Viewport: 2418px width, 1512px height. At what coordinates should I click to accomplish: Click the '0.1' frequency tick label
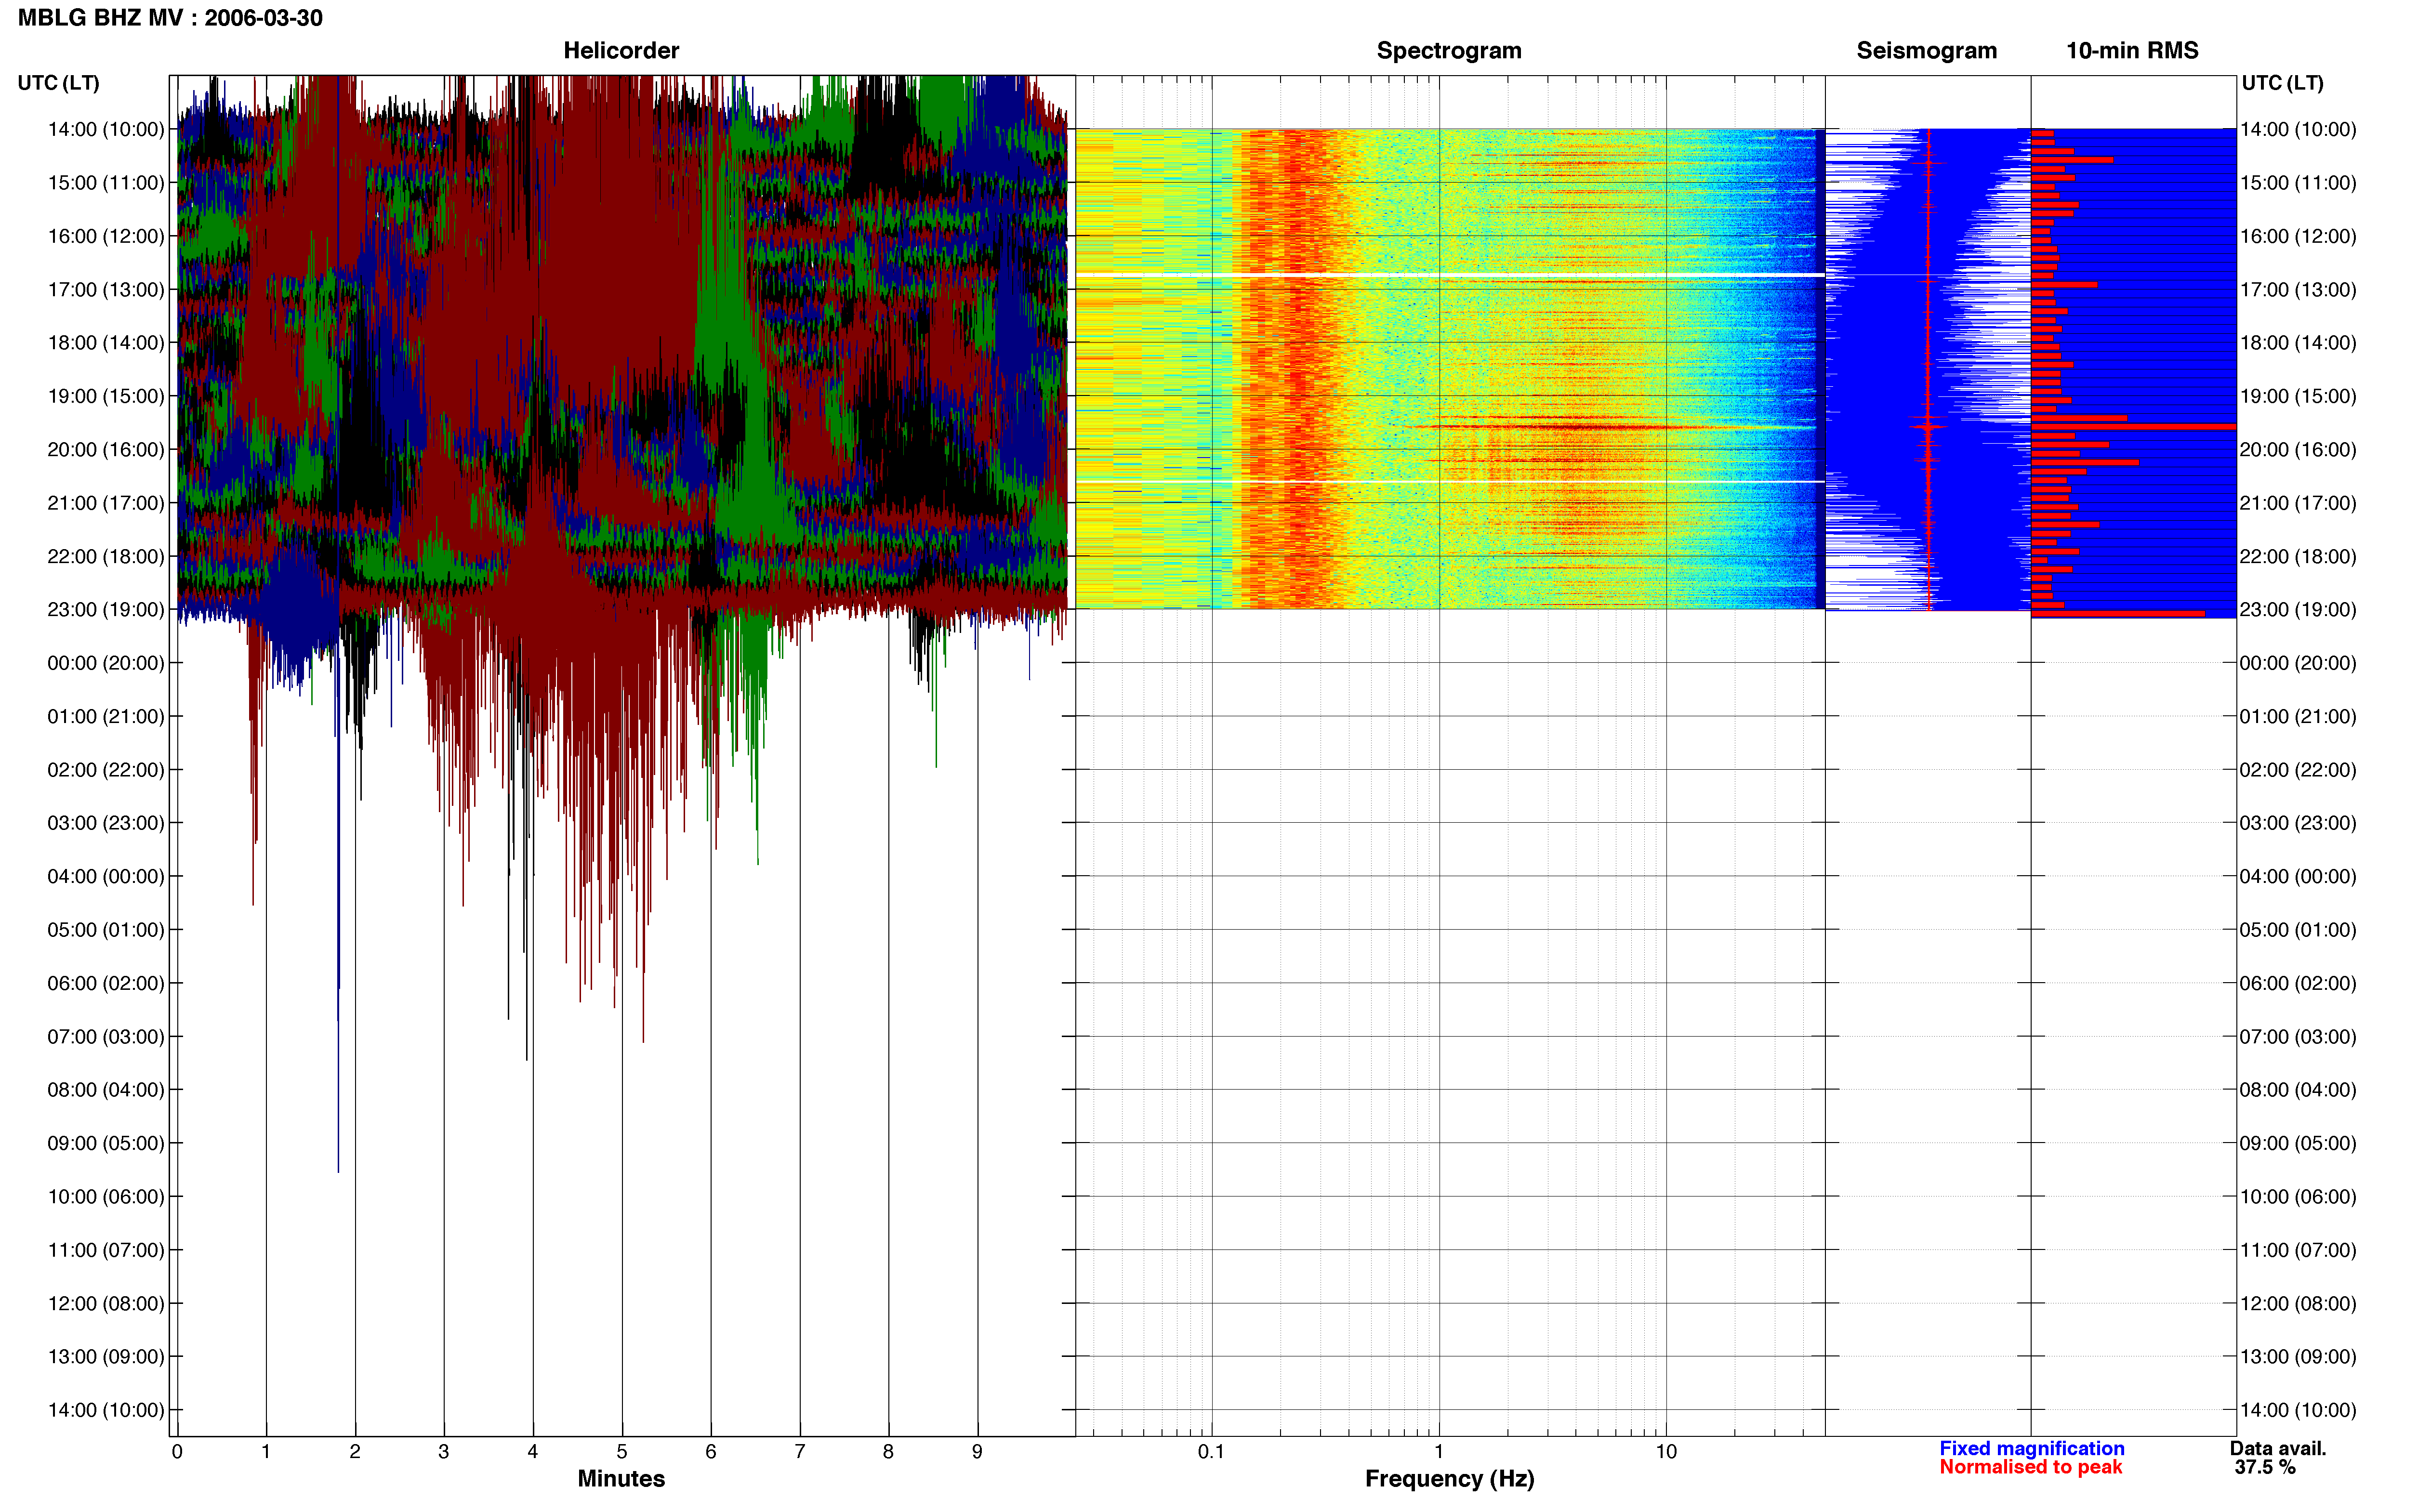(x=1211, y=1451)
